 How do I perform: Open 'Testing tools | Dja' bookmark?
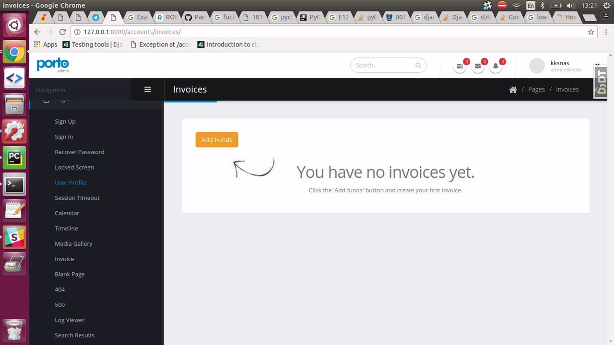click(x=93, y=45)
